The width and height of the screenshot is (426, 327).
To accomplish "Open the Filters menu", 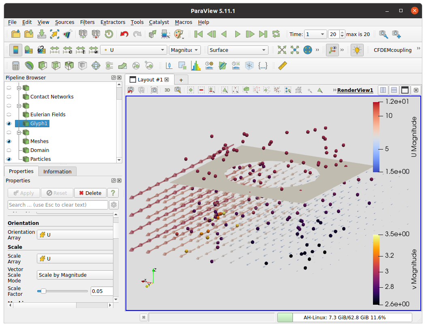I will 87,22.
